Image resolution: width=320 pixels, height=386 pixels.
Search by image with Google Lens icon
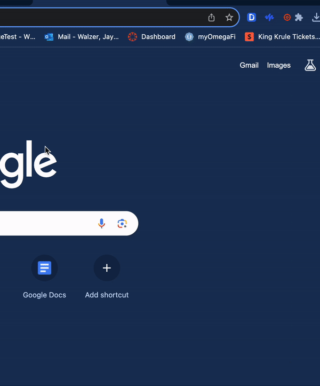[122, 223]
